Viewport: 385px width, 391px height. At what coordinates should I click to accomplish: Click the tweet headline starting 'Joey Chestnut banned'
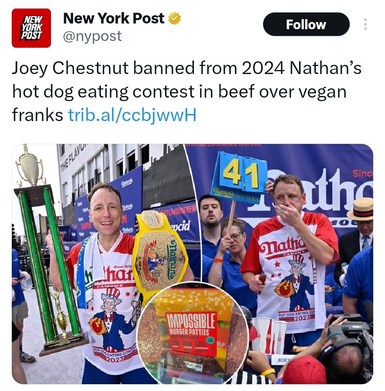[186, 91]
